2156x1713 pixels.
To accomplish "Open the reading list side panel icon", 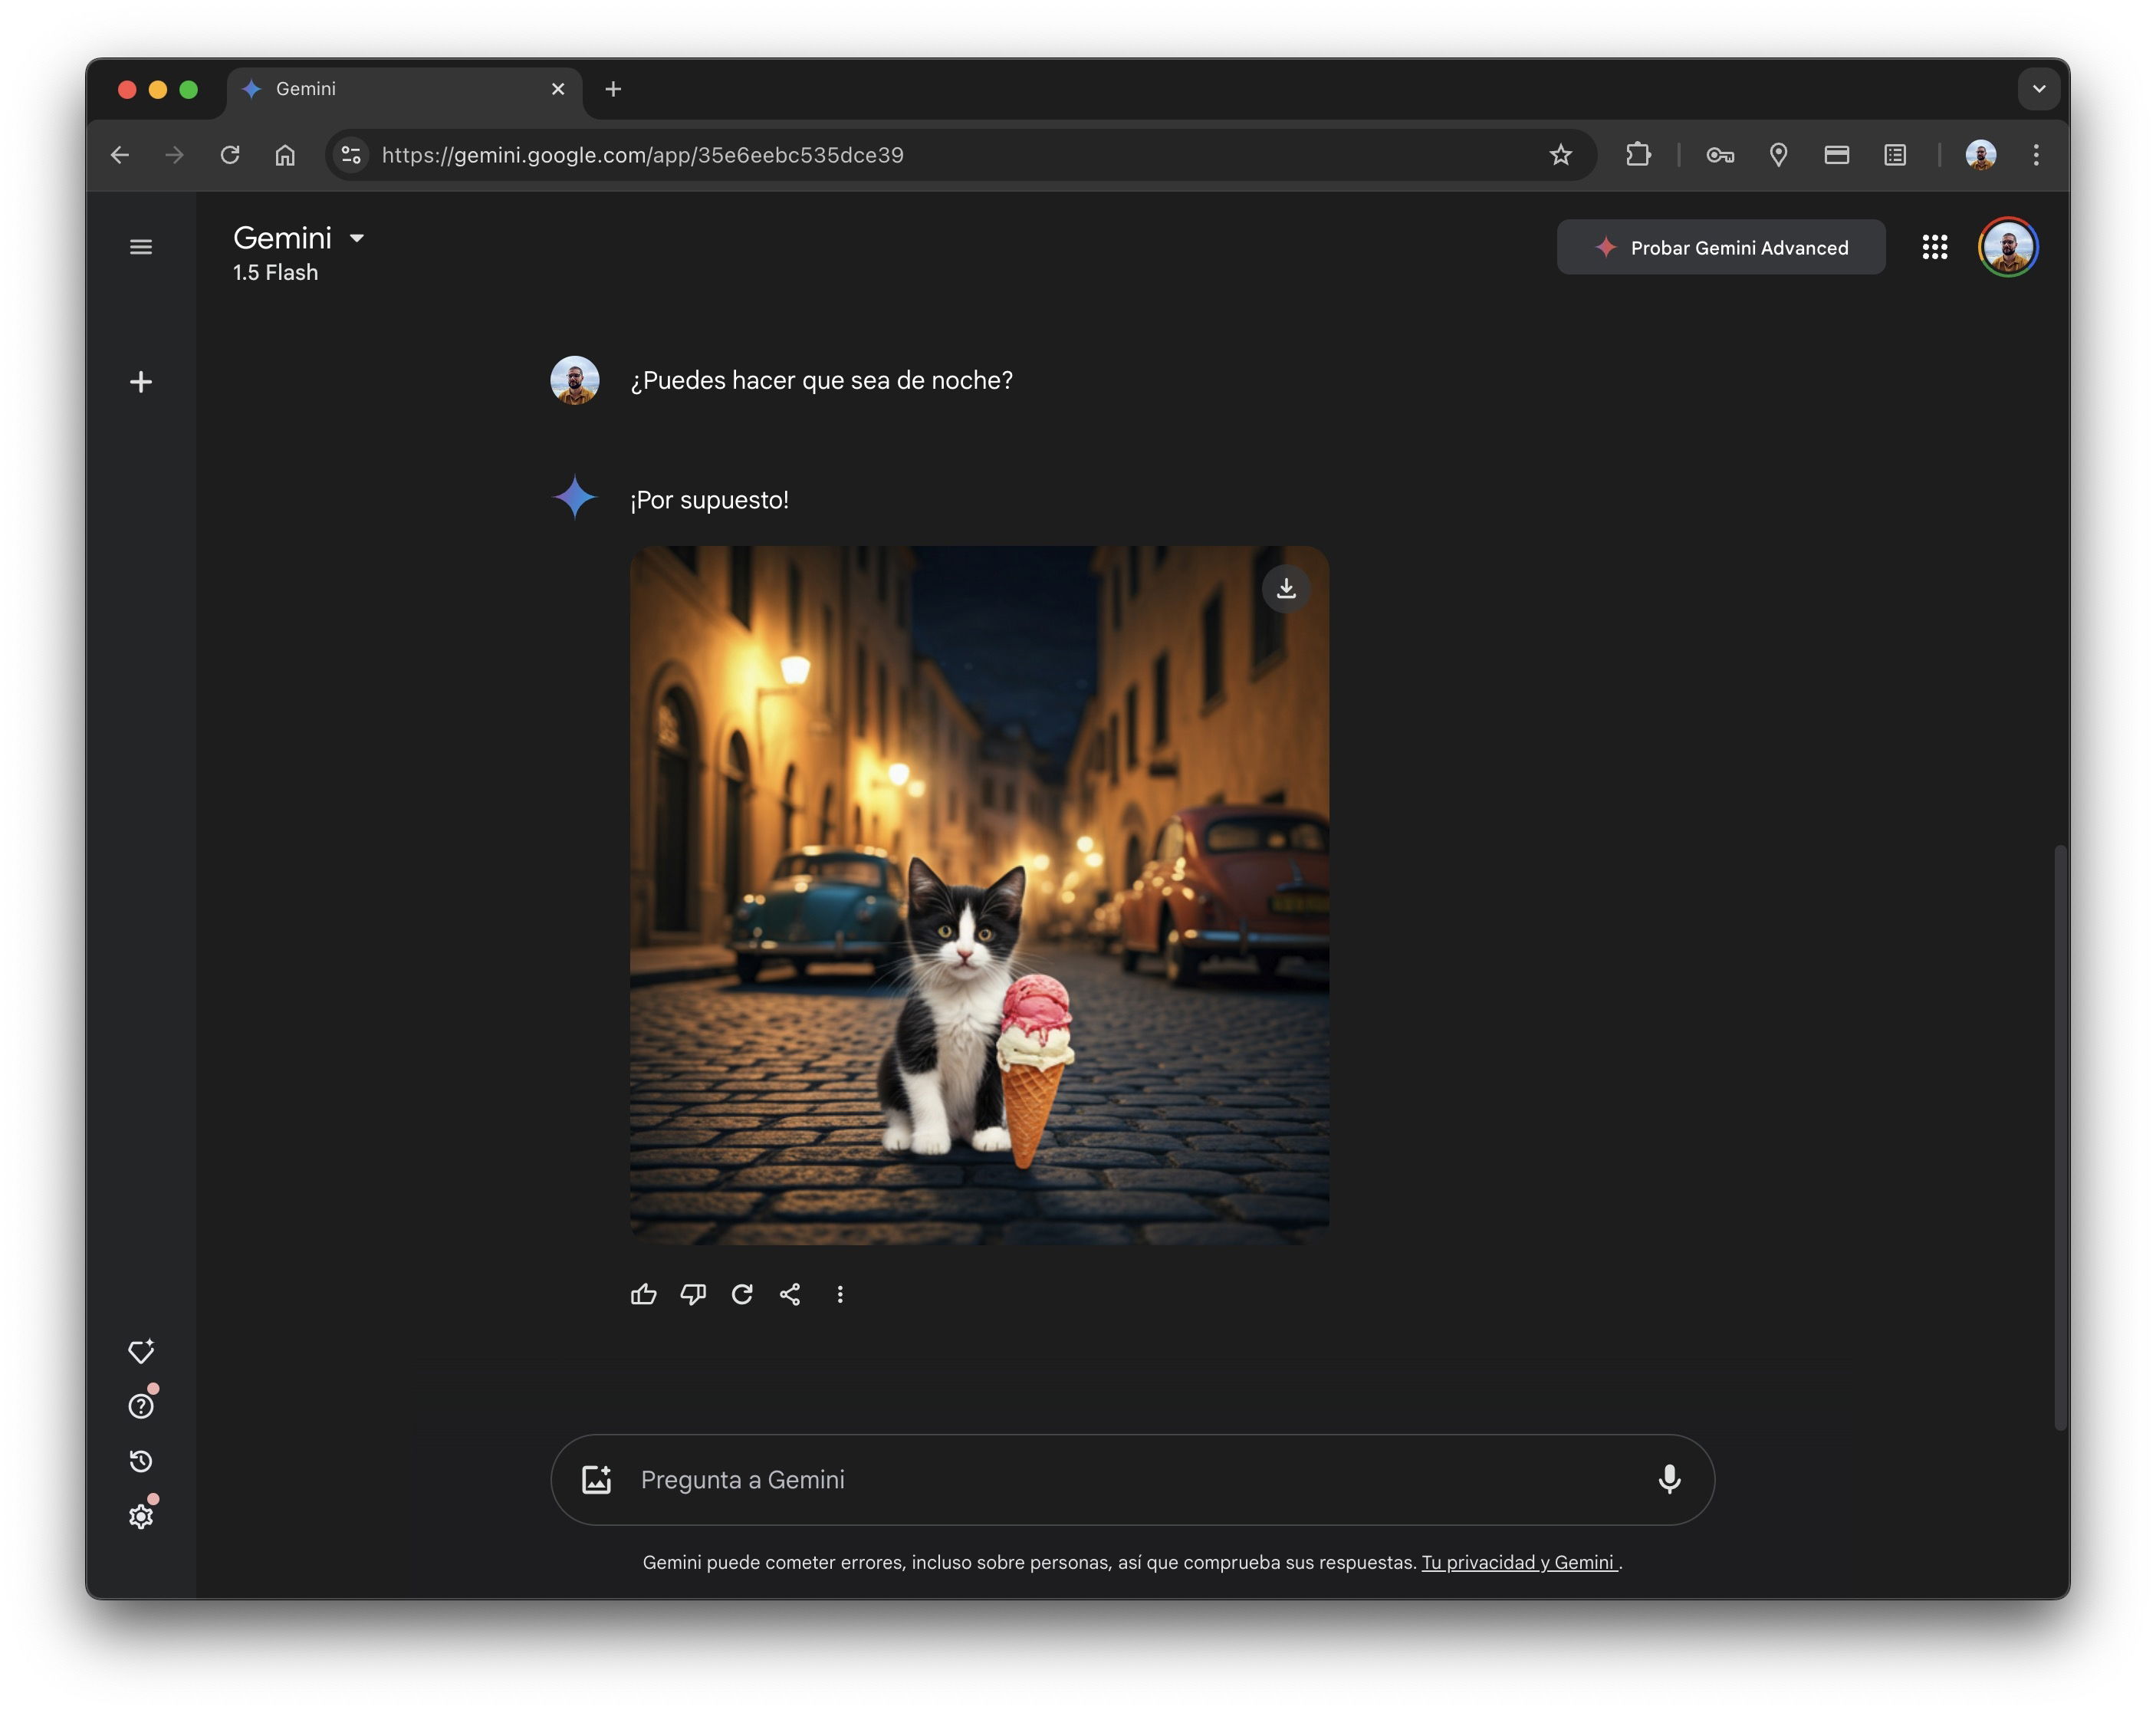I will click(x=1895, y=155).
